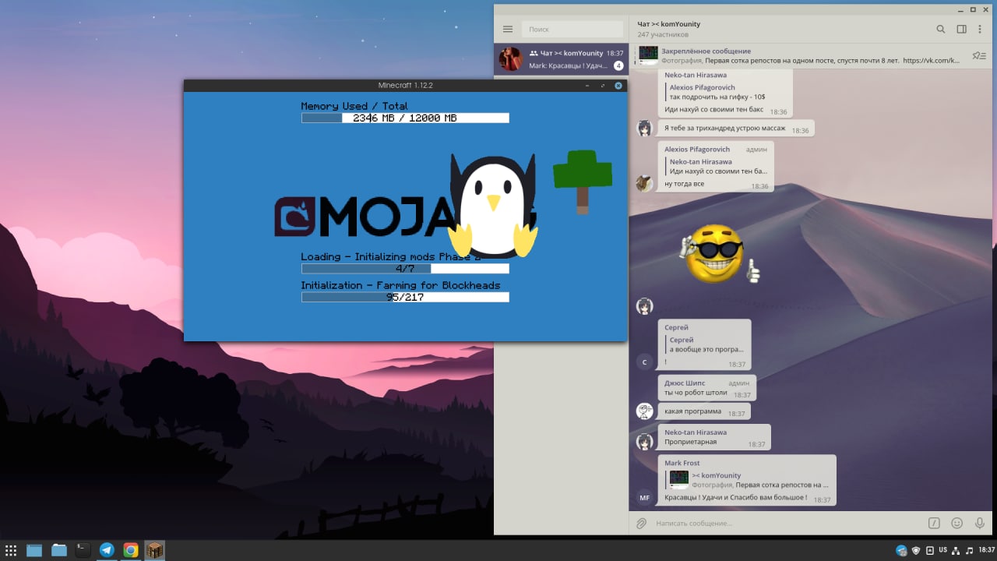
Task: Switch to Minecraft crafting table taskbar icon
Action: coord(155,550)
